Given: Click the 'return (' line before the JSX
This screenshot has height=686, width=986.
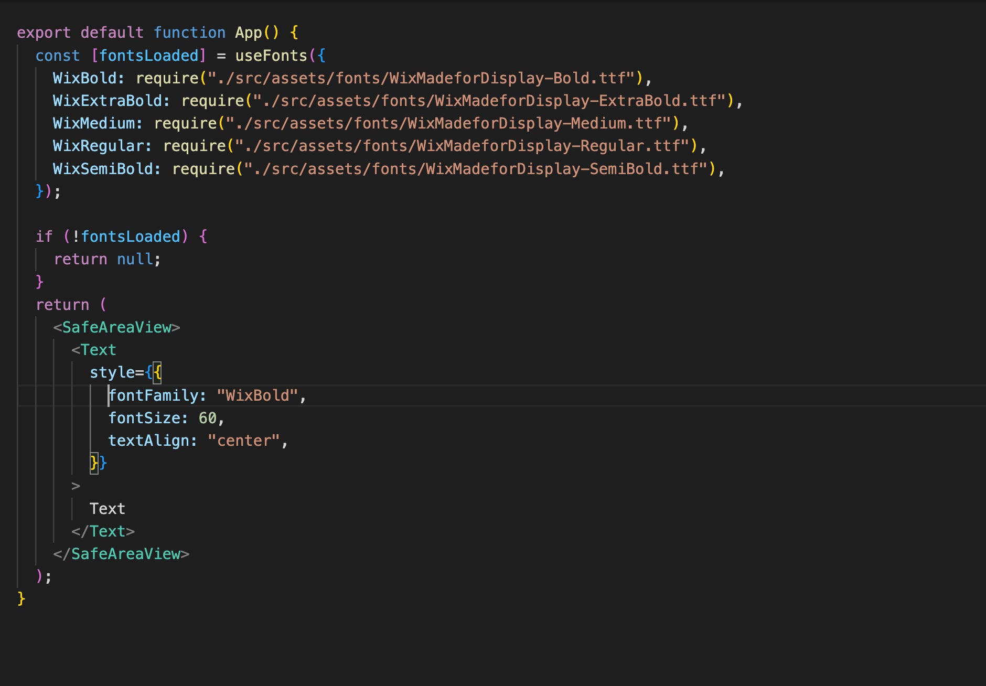Looking at the screenshot, I should [x=71, y=305].
